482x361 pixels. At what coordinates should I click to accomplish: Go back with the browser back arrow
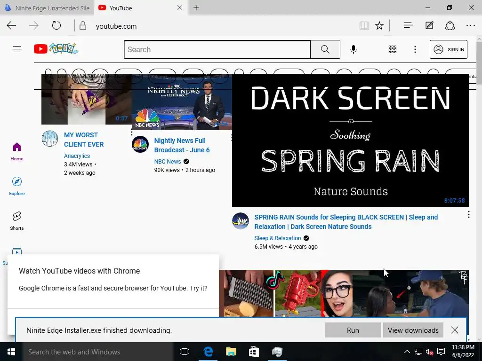pyautogui.click(x=11, y=25)
